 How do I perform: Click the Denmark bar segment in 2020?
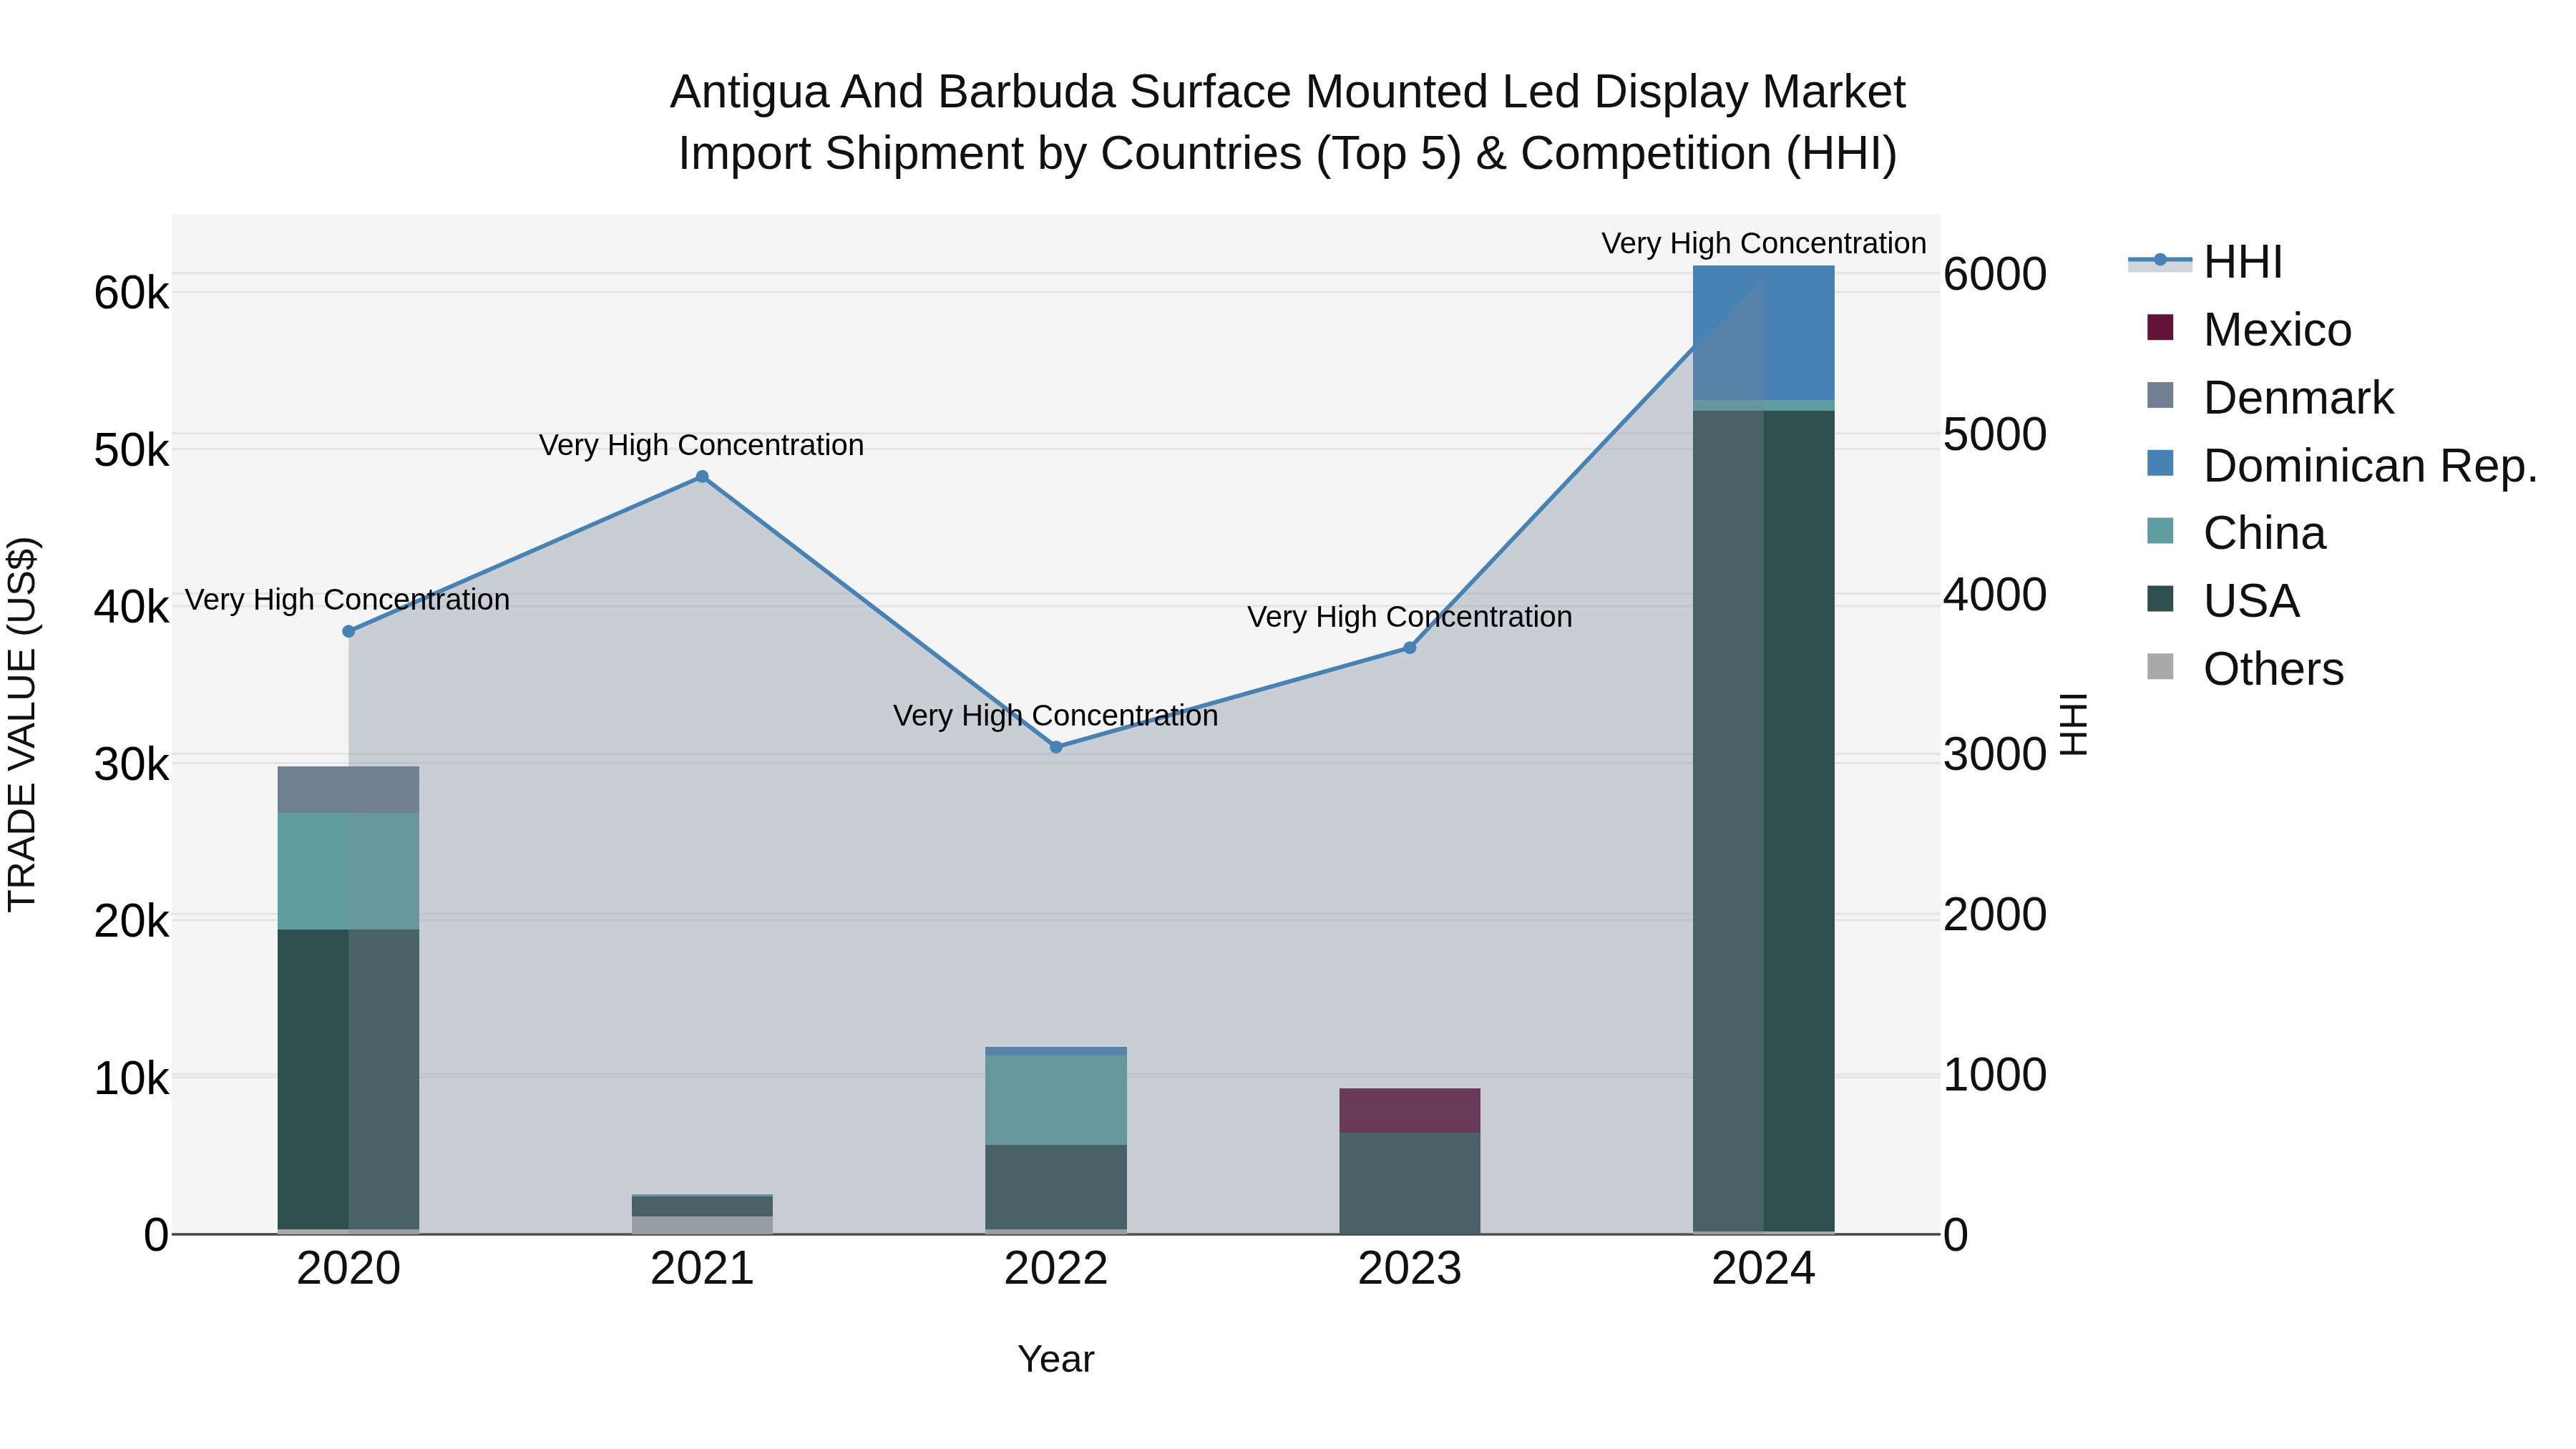(x=349, y=790)
